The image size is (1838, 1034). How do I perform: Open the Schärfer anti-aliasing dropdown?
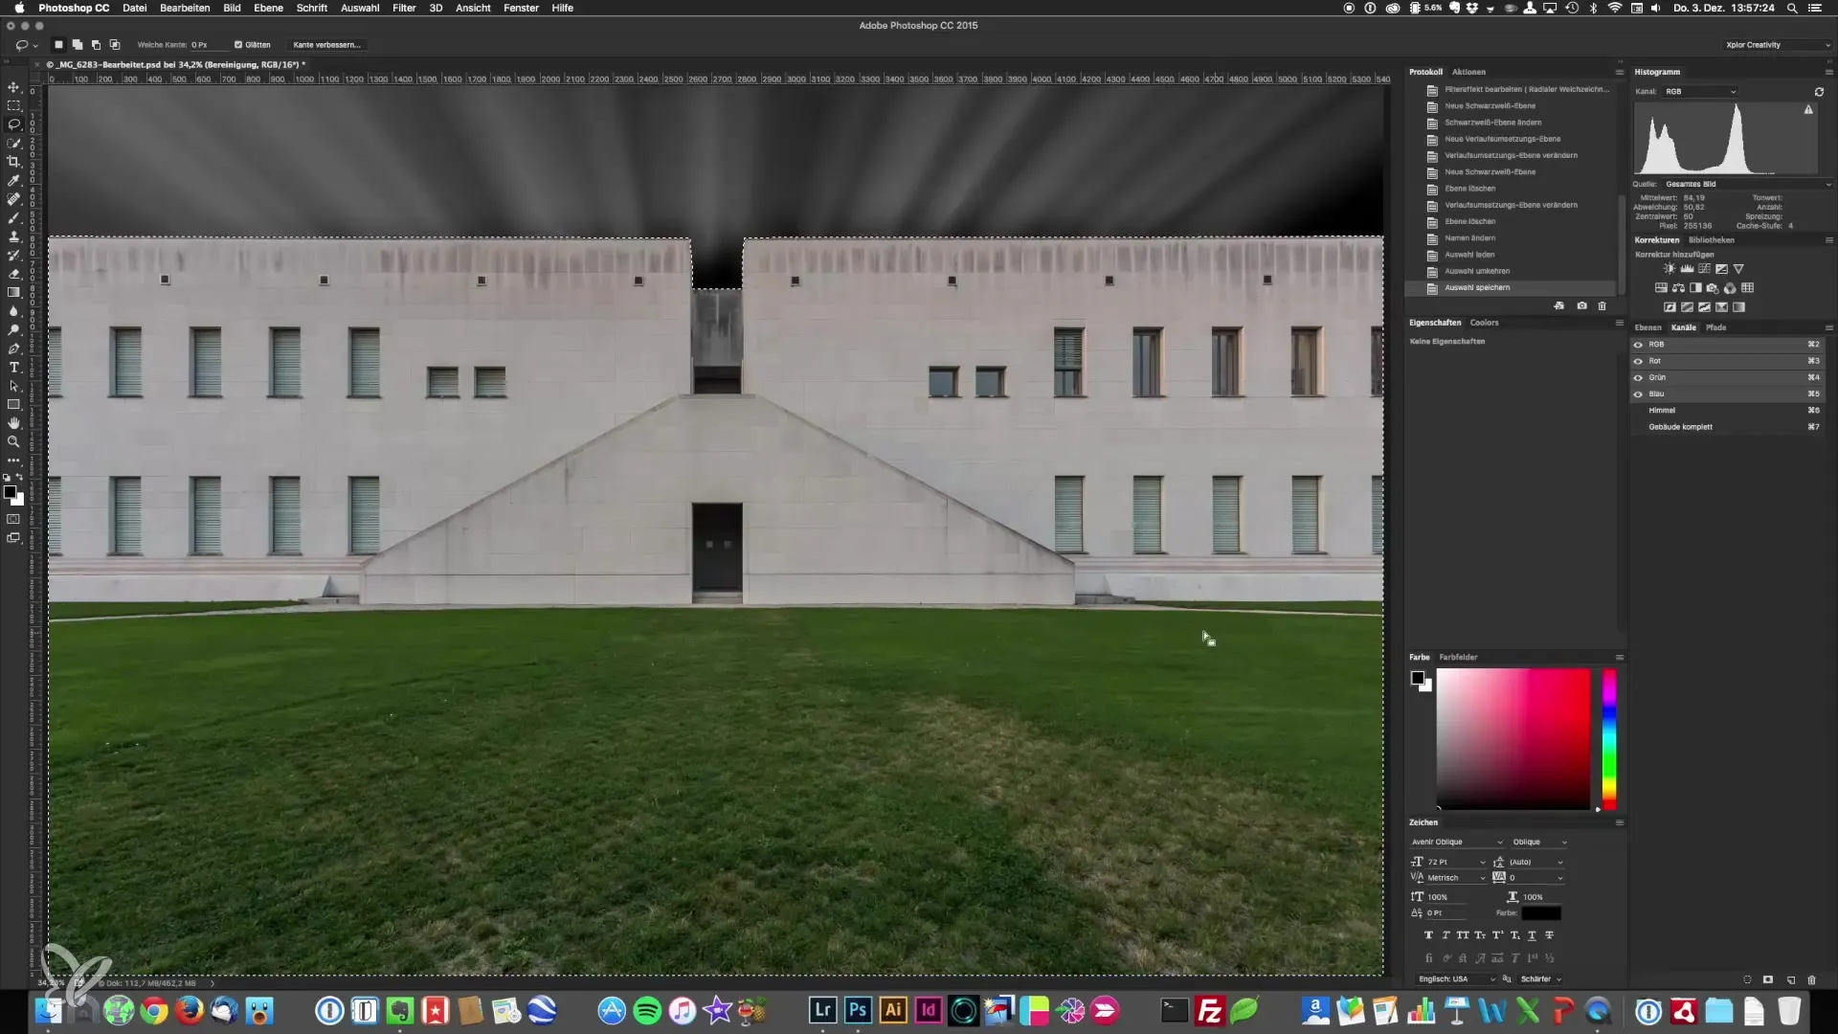(x=1541, y=979)
